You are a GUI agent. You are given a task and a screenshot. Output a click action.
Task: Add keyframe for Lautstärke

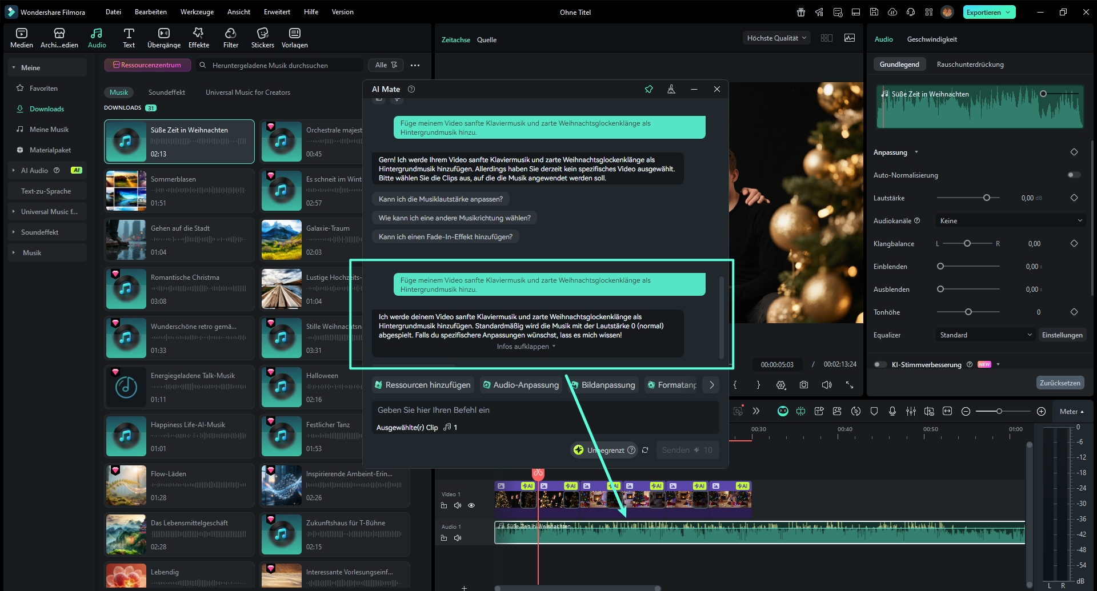tap(1074, 198)
